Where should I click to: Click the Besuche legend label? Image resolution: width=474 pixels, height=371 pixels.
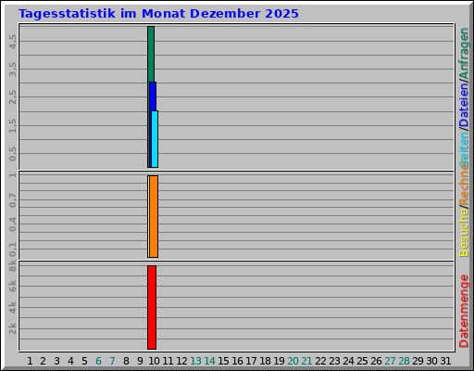[x=464, y=233]
